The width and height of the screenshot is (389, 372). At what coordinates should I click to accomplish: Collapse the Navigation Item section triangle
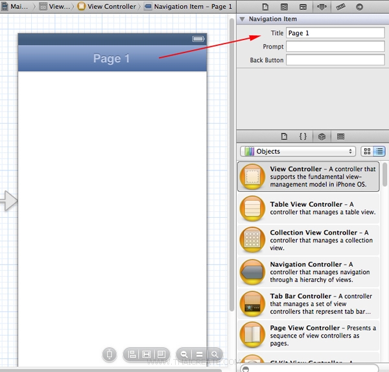coord(242,19)
